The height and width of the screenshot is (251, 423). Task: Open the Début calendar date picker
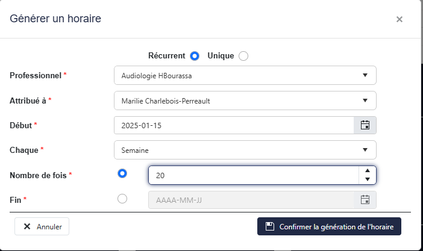pos(365,125)
